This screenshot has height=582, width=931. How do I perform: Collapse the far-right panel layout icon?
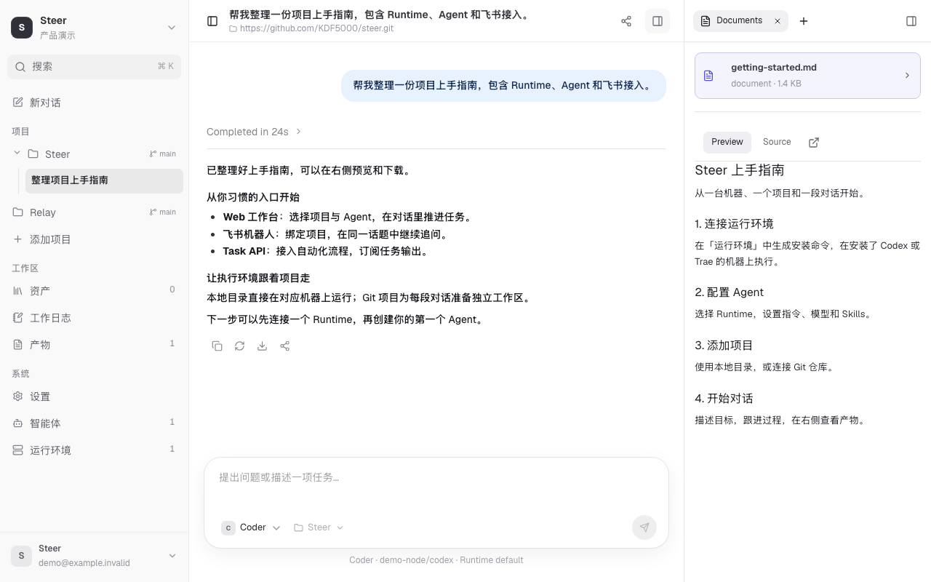point(911,21)
